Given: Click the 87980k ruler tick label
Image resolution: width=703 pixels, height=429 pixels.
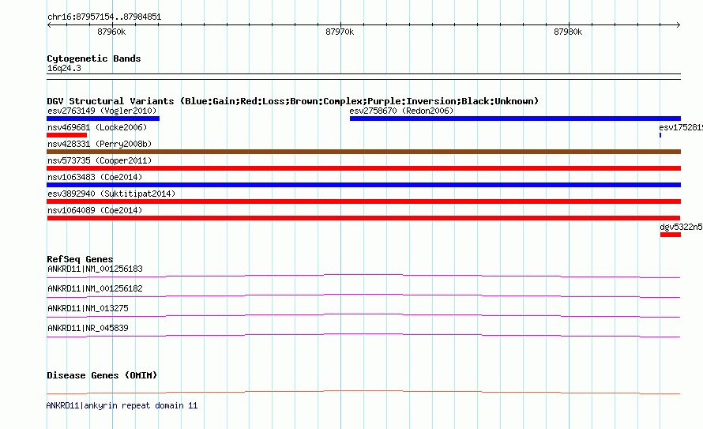Looking at the screenshot, I should (x=568, y=32).
